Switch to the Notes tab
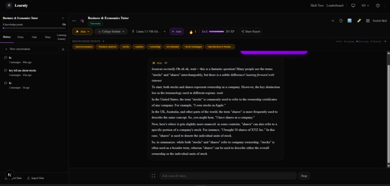390x186 pixels. tap(20, 37)
